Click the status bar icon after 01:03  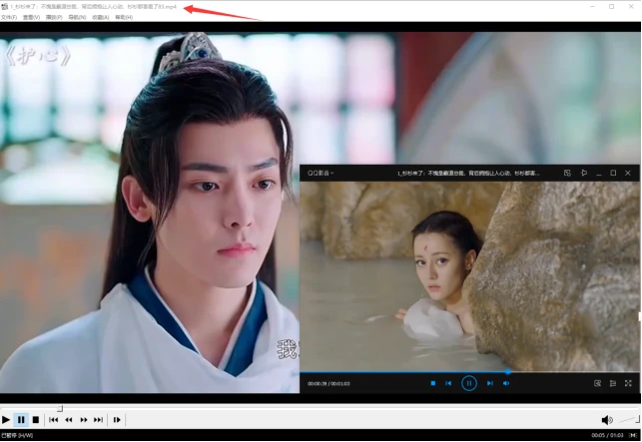coord(633,435)
